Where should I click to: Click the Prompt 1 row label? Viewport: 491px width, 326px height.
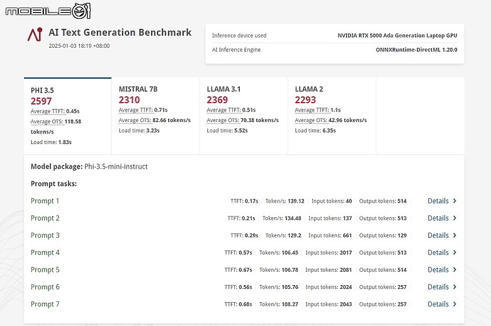point(45,201)
